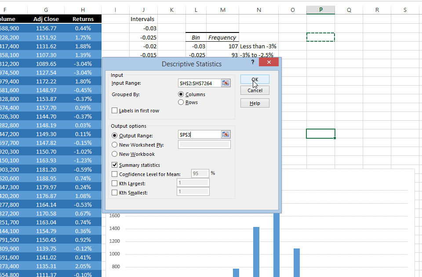This screenshot has height=277, width=422.
Task: Click the Output Range text field
Action: 199,135
